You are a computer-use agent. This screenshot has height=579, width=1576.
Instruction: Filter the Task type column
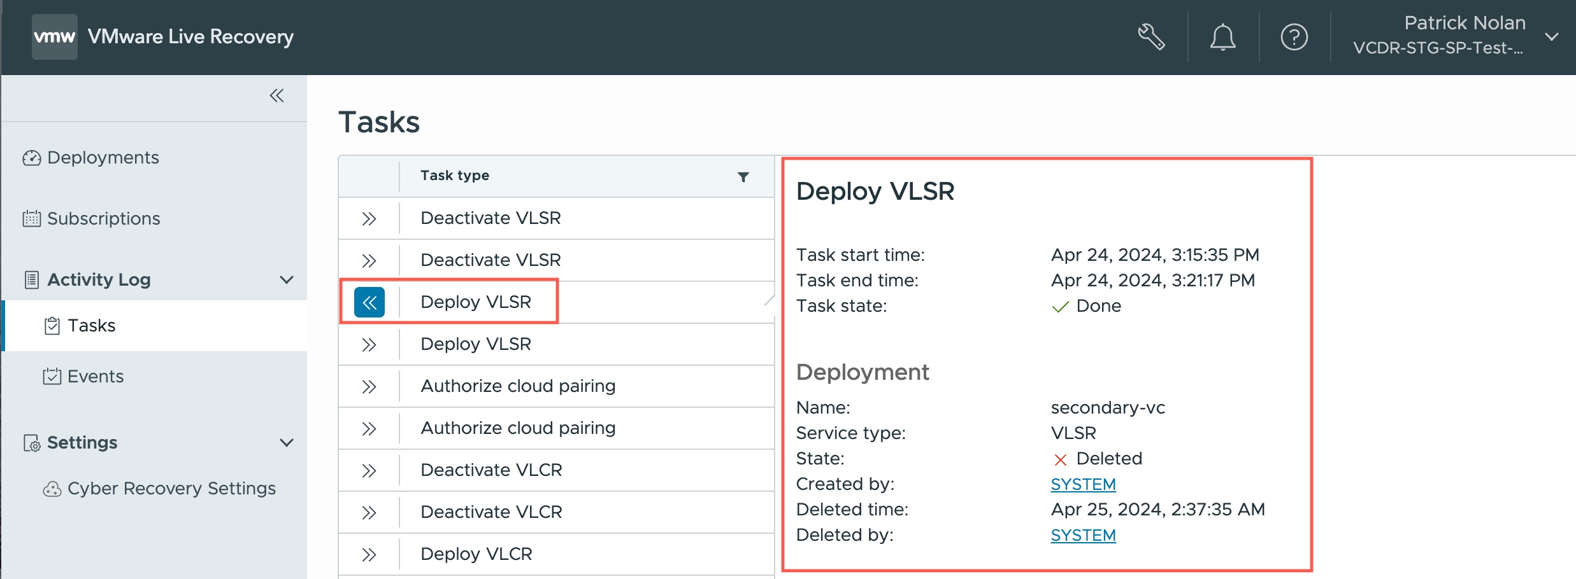coord(743,176)
